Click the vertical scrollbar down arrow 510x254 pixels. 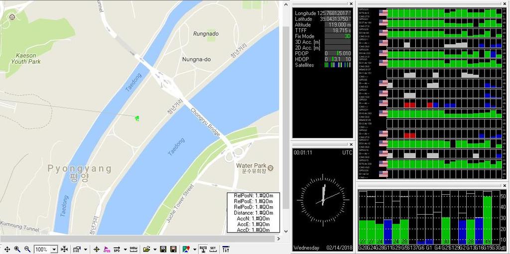[286, 231]
